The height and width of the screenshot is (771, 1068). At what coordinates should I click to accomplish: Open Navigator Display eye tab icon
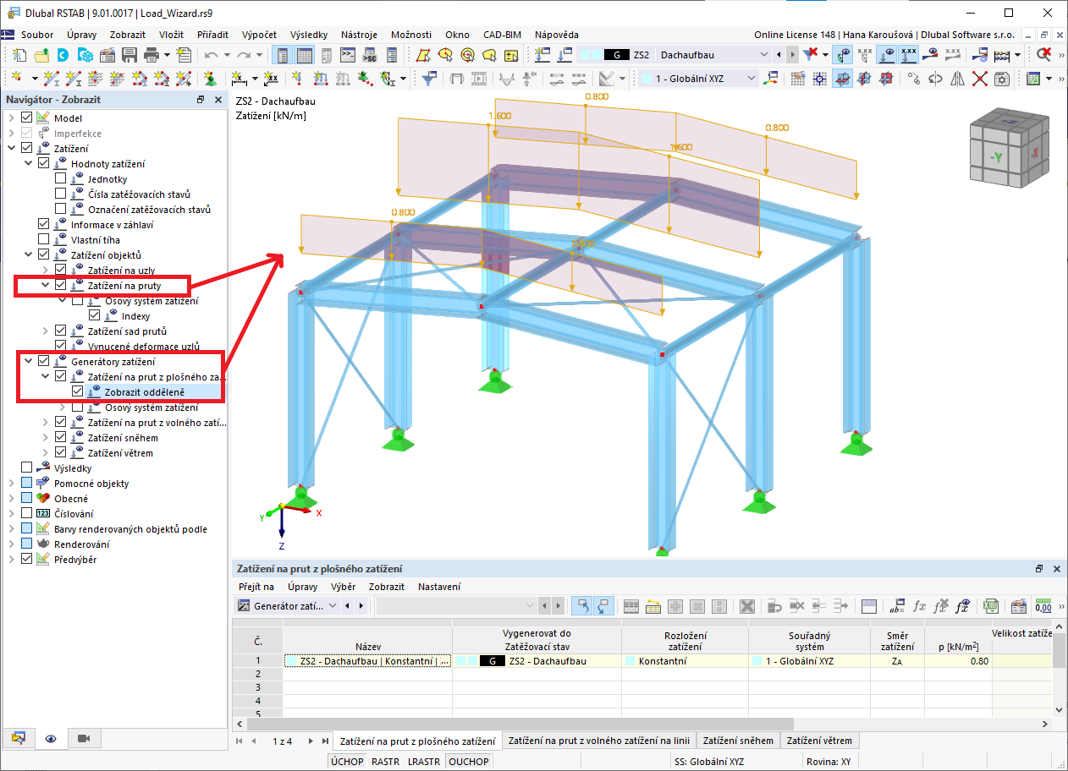(x=51, y=738)
